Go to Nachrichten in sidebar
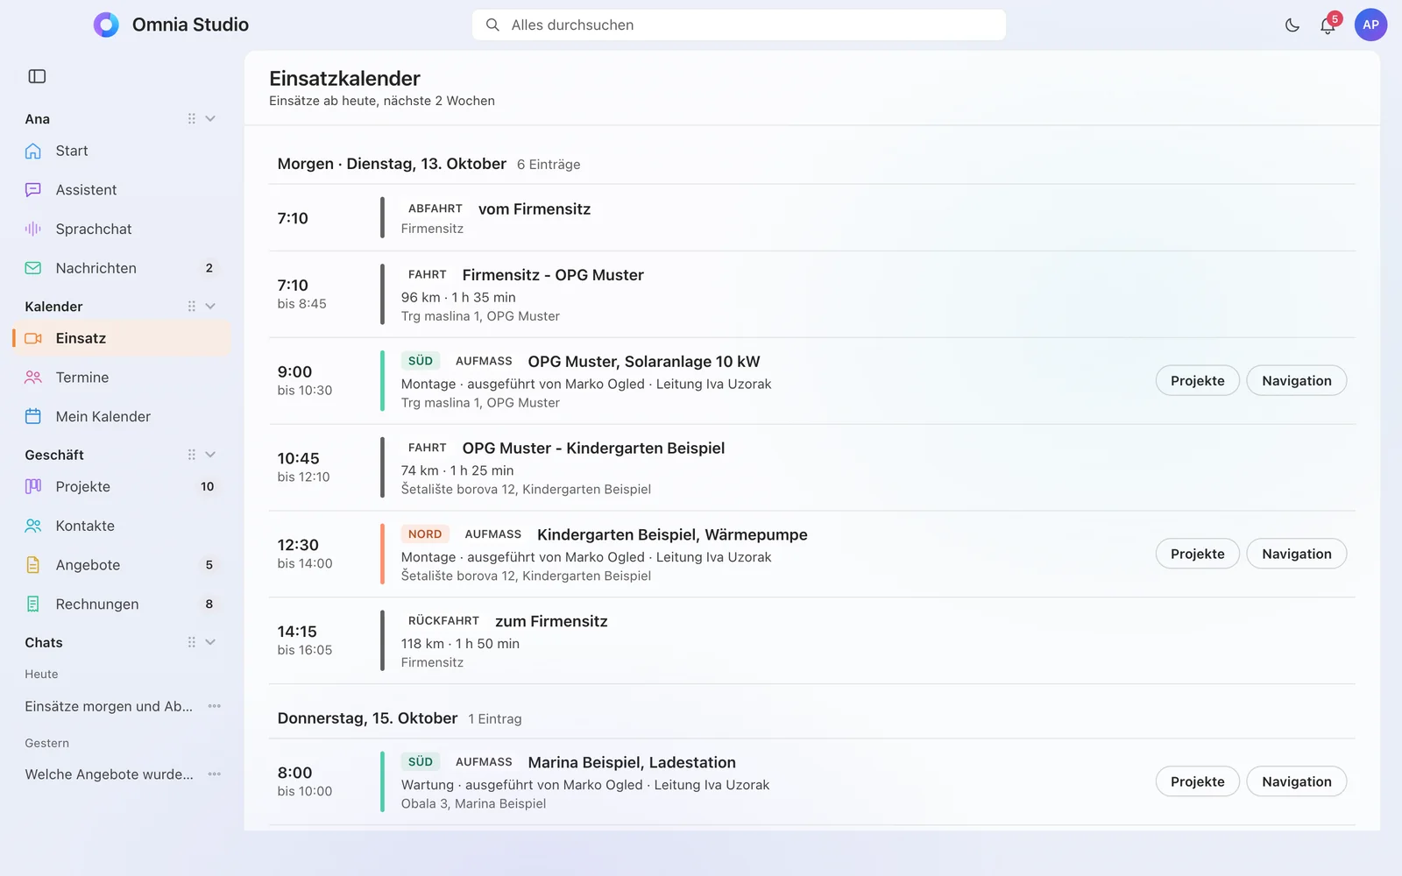This screenshot has width=1402, height=876. pos(122,268)
